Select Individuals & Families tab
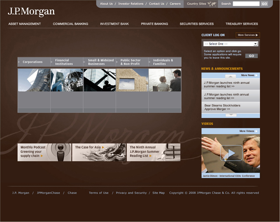This screenshot has width=280, height=222. 165,62
